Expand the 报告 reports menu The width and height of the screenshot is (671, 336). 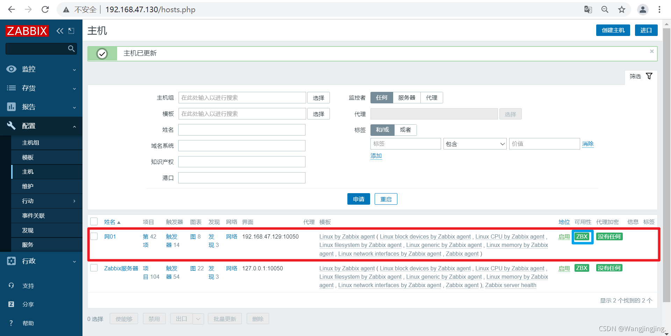click(x=41, y=107)
